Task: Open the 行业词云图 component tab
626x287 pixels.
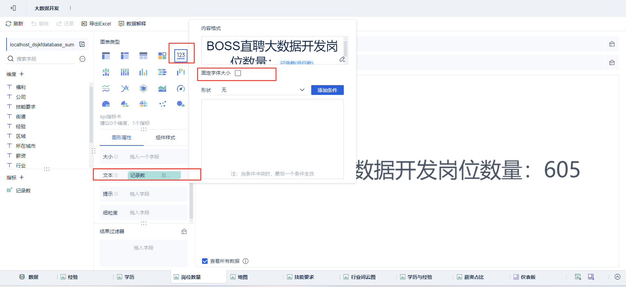Action: pos(359,277)
